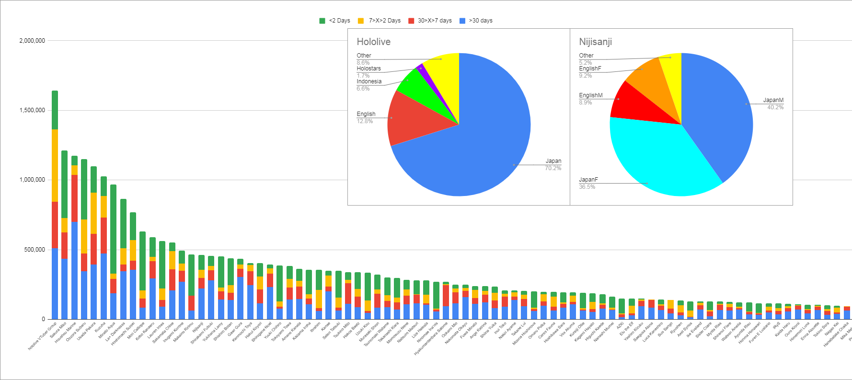Click the '2,000,000' y-axis value
The image size is (852, 380).
[x=32, y=41]
